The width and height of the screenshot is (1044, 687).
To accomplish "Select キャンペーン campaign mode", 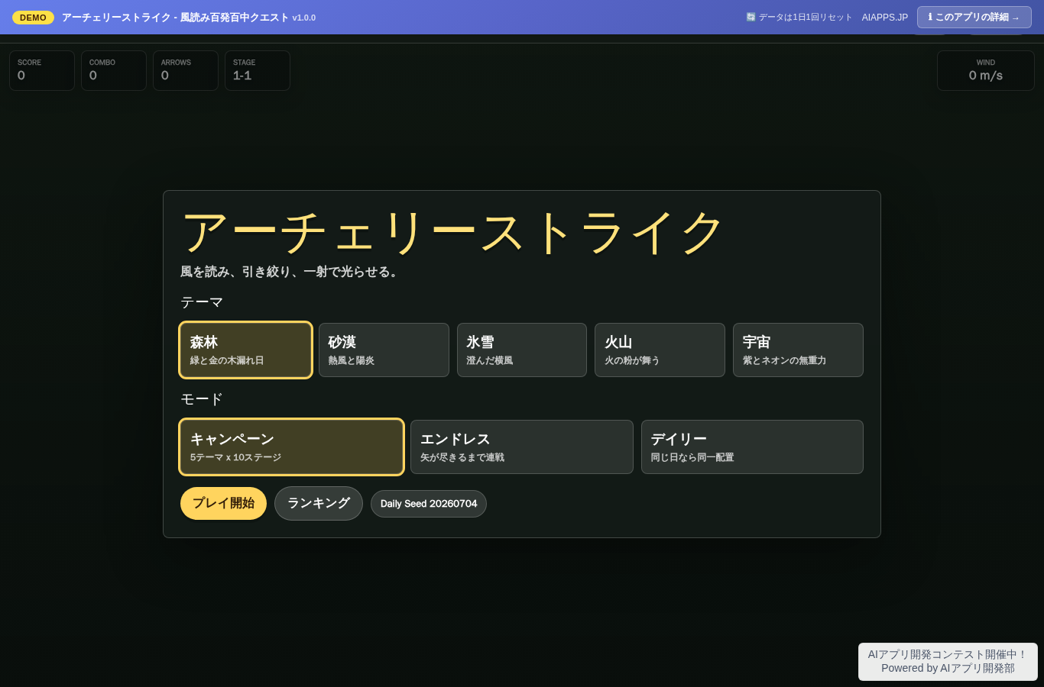I will (x=291, y=447).
